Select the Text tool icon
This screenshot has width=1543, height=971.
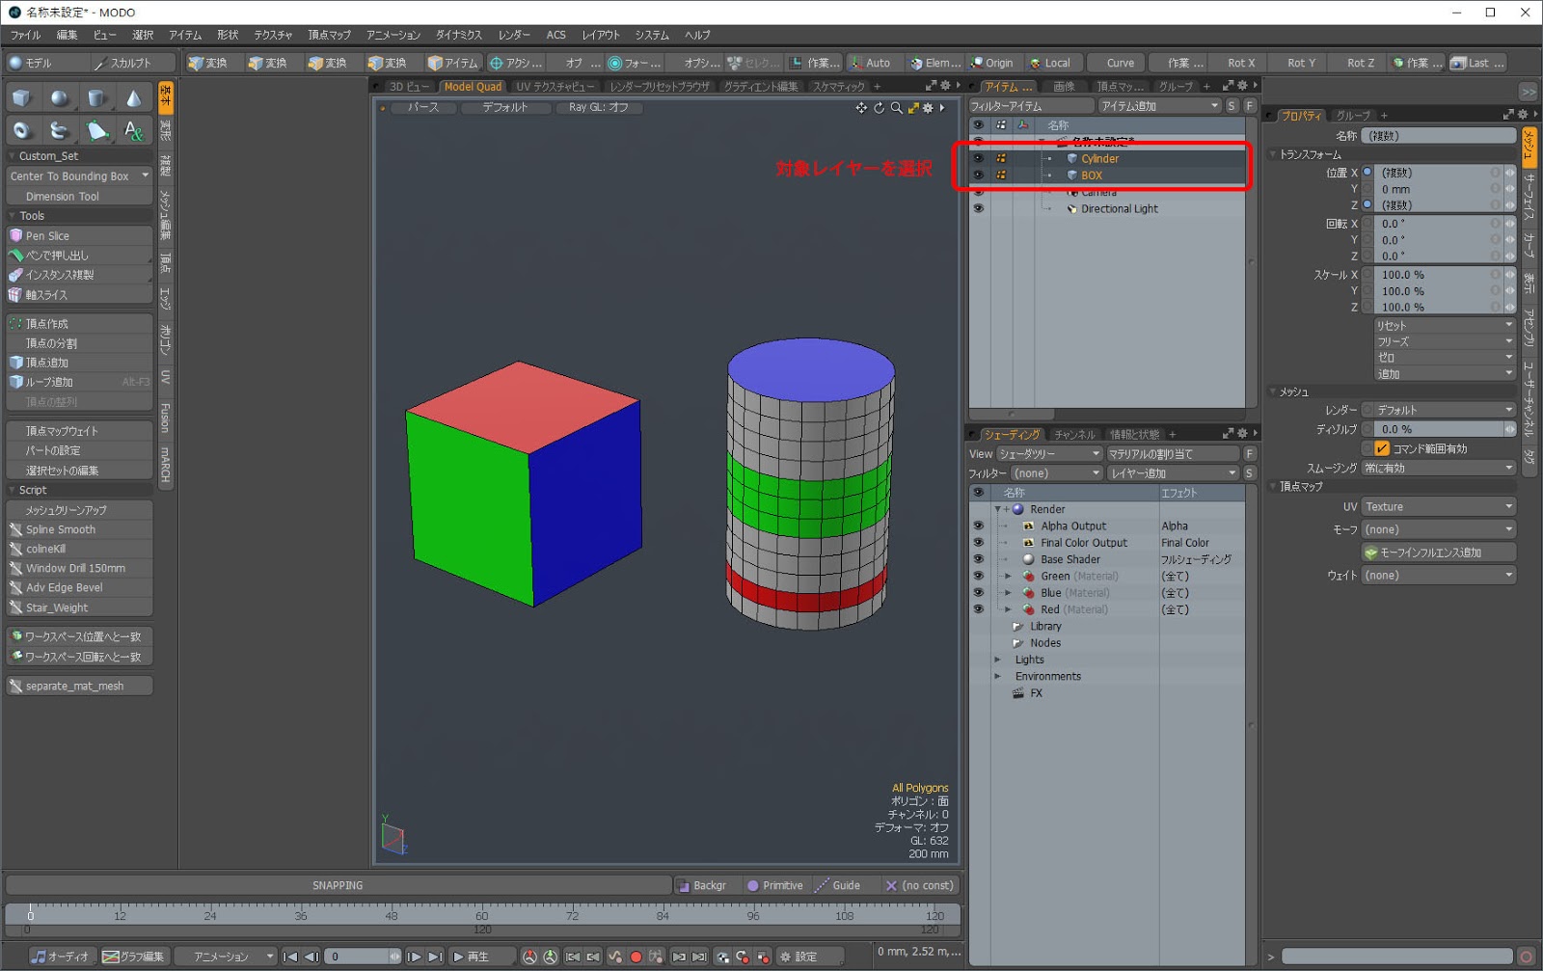134,130
